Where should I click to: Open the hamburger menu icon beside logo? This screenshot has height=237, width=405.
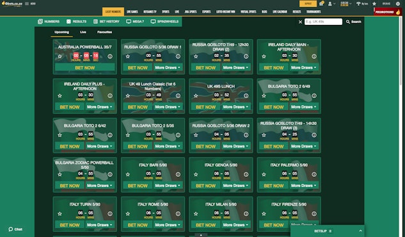[x=27, y=4]
